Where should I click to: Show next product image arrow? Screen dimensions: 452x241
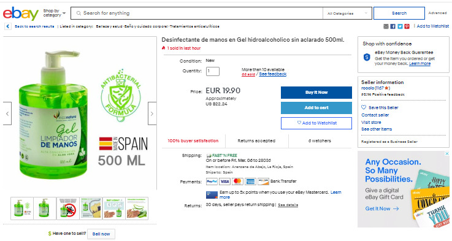coord(152,113)
